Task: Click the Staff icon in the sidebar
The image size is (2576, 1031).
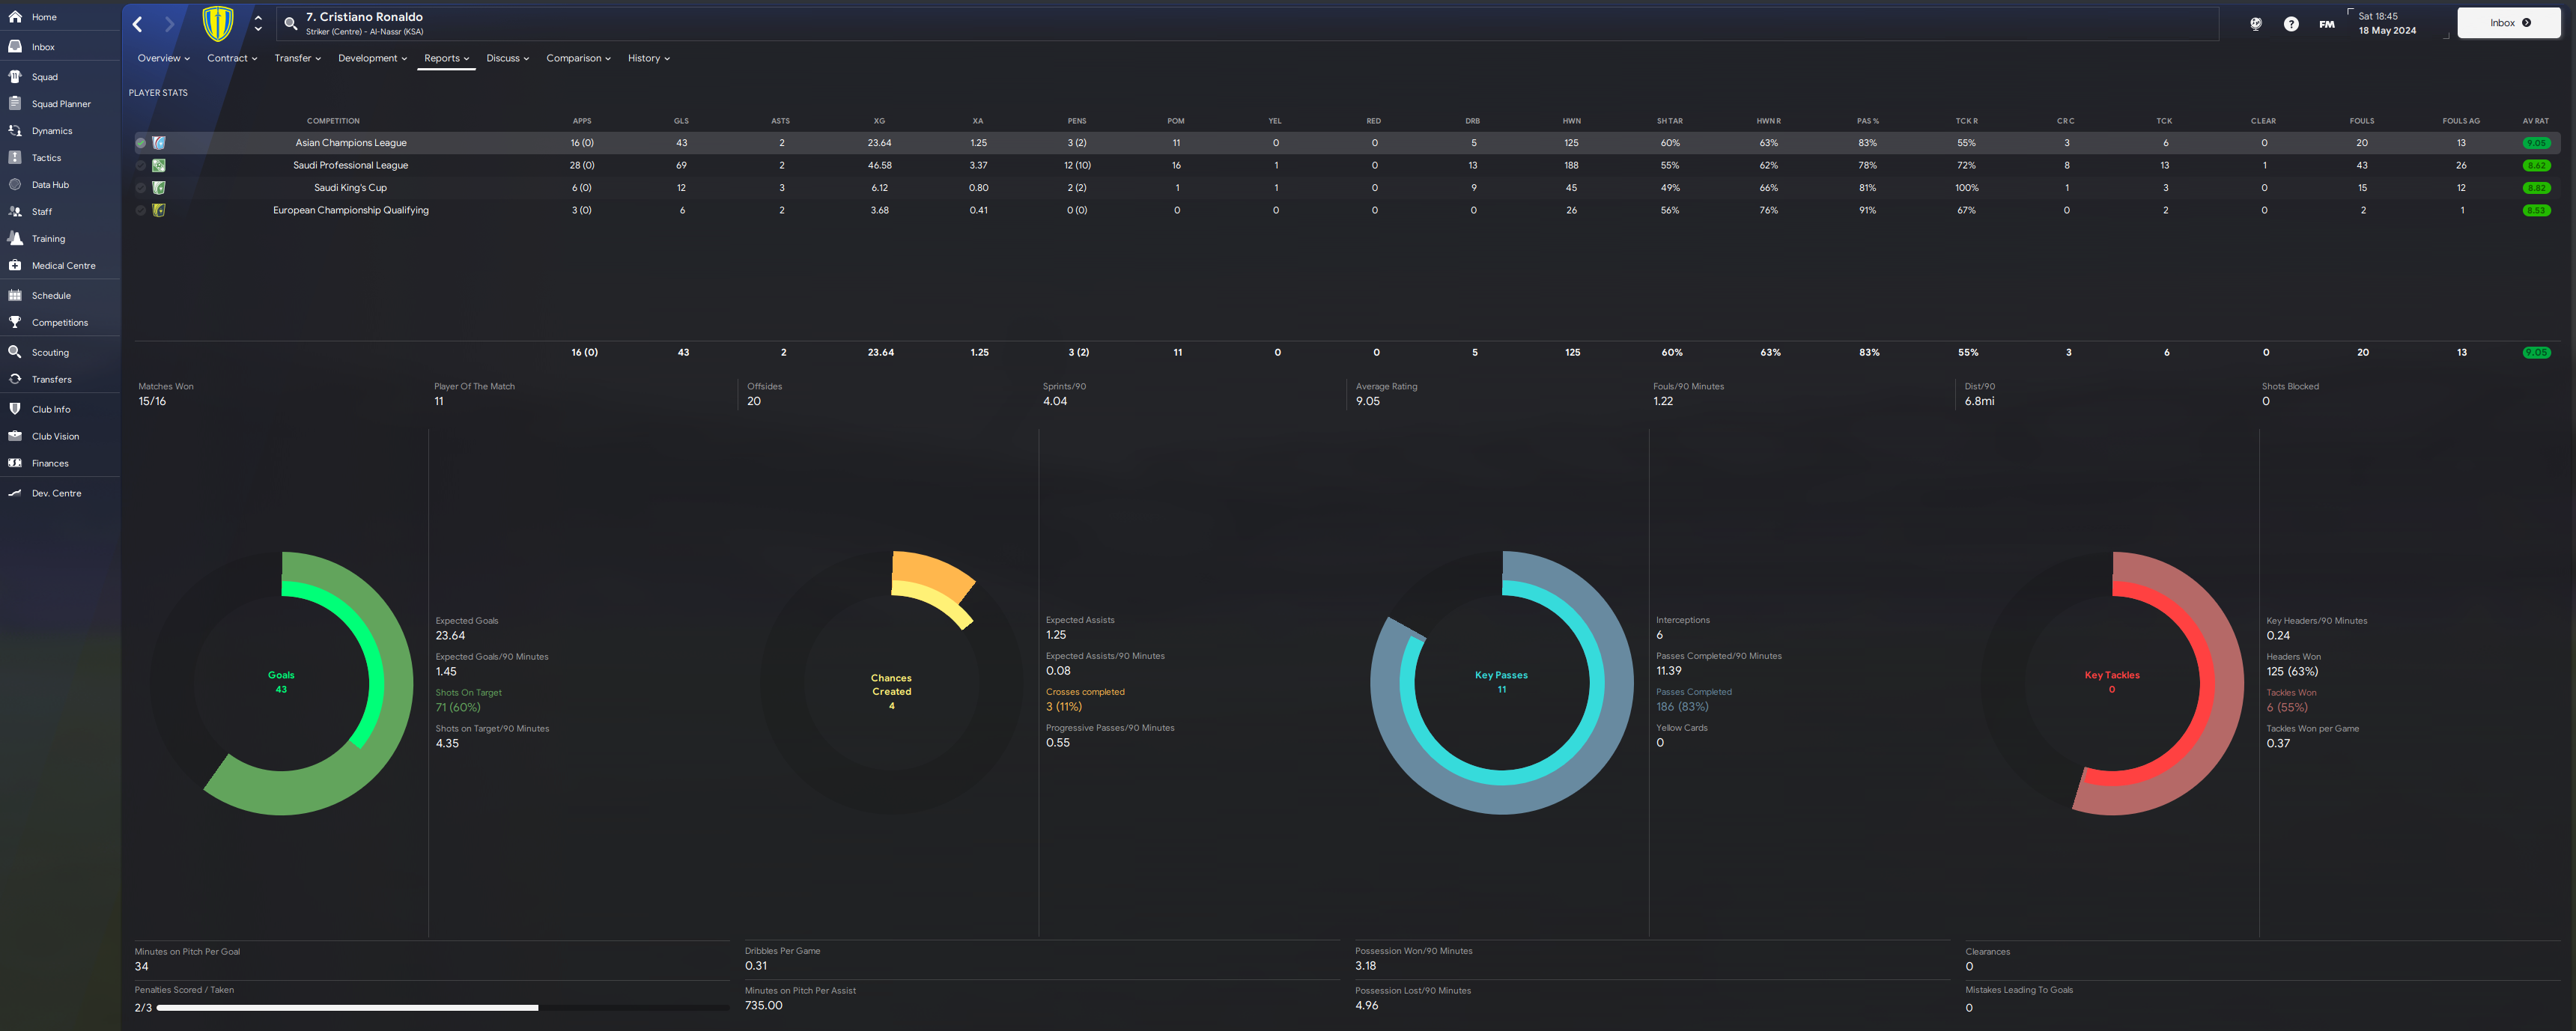Action: [15, 211]
